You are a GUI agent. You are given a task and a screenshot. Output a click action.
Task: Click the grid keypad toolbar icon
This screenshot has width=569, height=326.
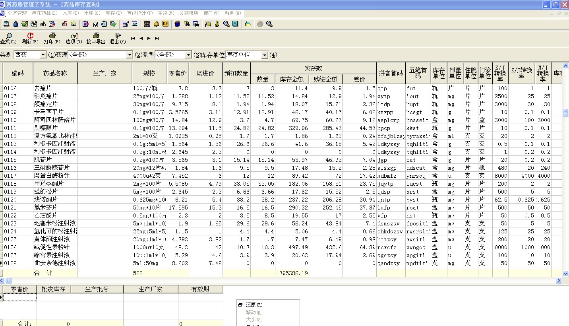click(x=147, y=24)
